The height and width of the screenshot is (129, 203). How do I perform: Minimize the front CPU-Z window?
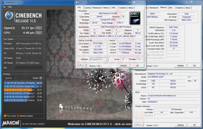pos(130,2)
